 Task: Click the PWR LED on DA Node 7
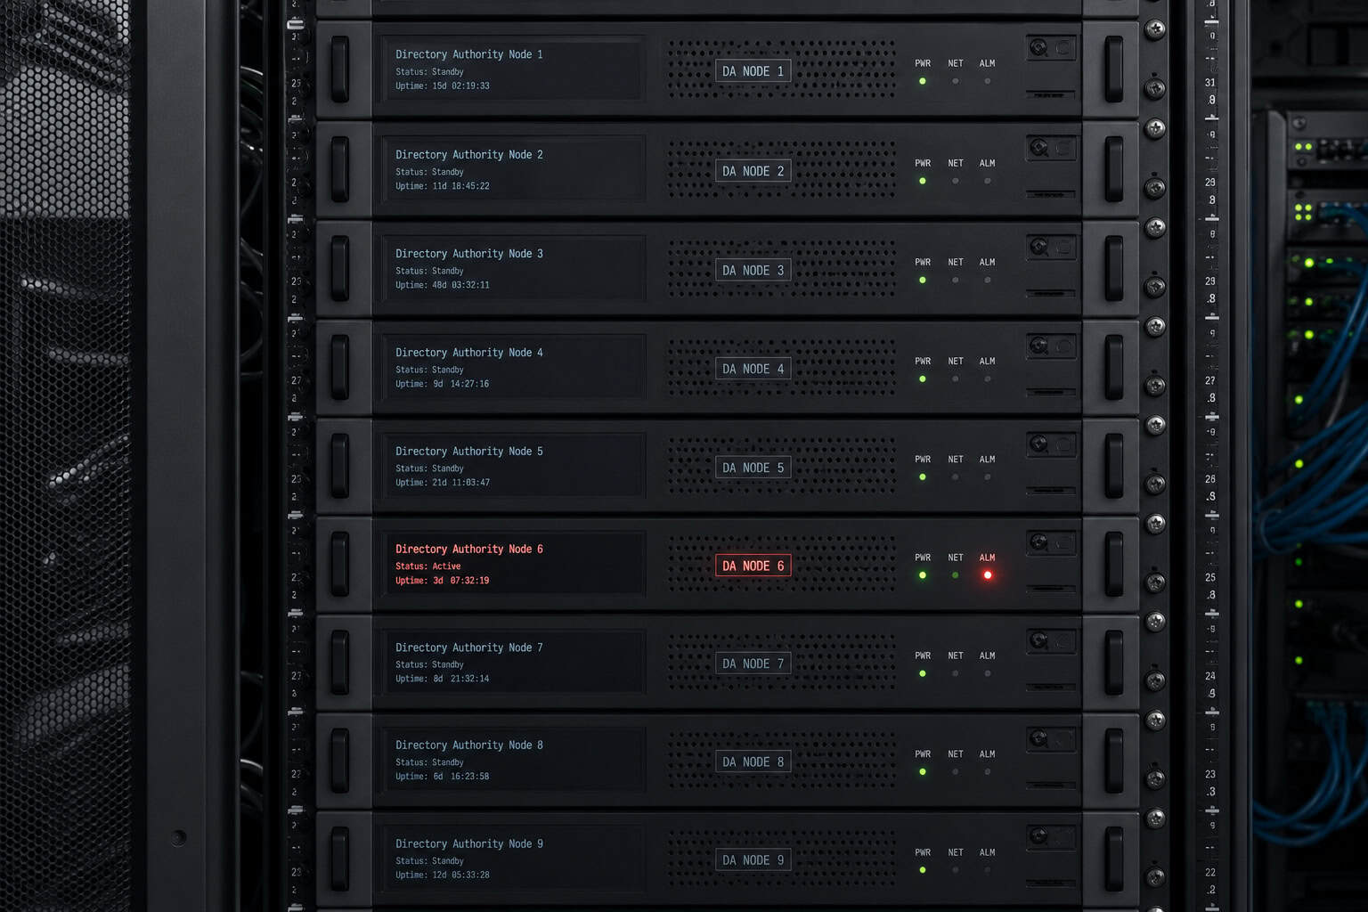(923, 673)
